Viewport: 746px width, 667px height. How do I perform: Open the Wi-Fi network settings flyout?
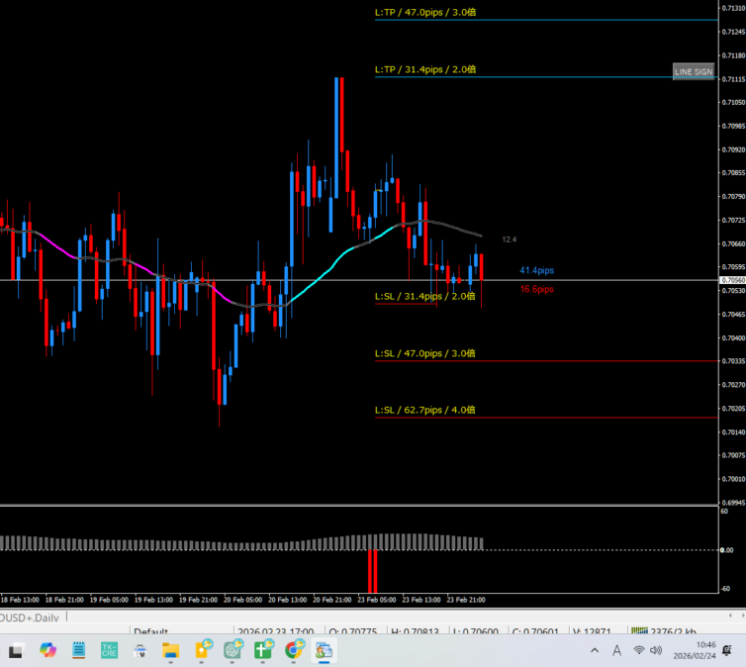639,650
